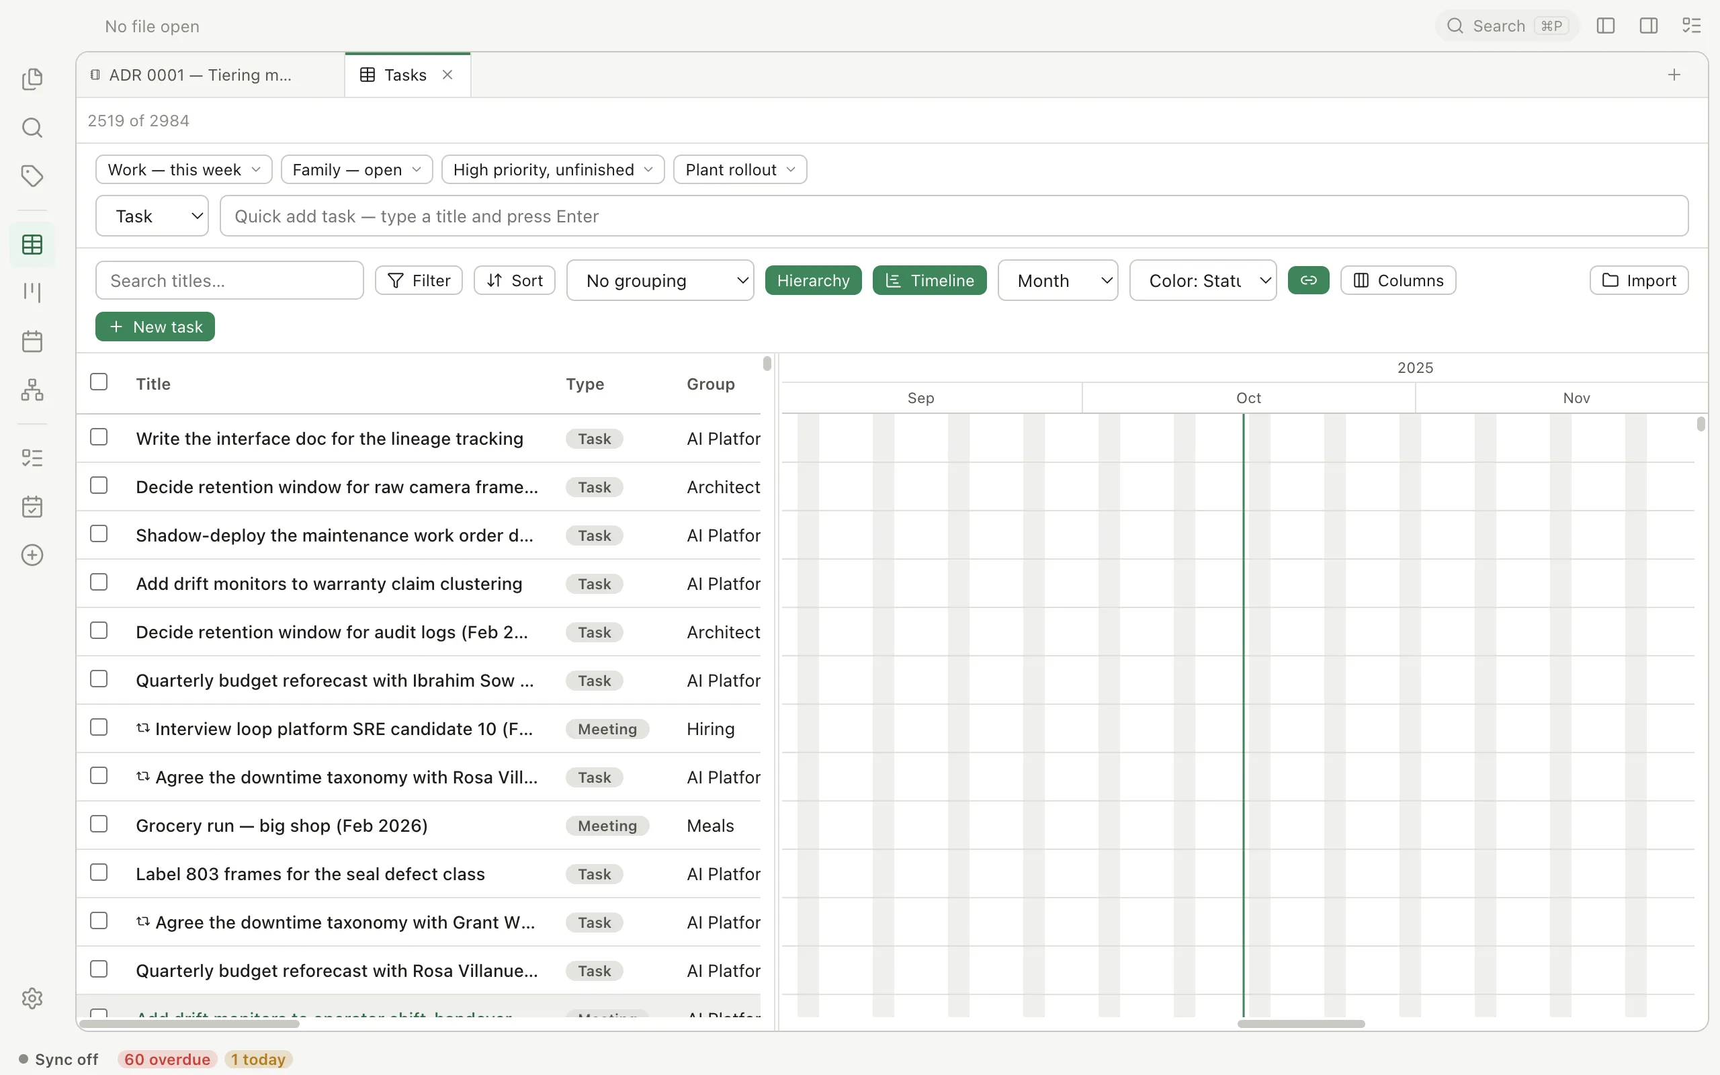1720x1075 pixels.
Task: Open the 'No grouping' dropdown
Action: coord(660,280)
